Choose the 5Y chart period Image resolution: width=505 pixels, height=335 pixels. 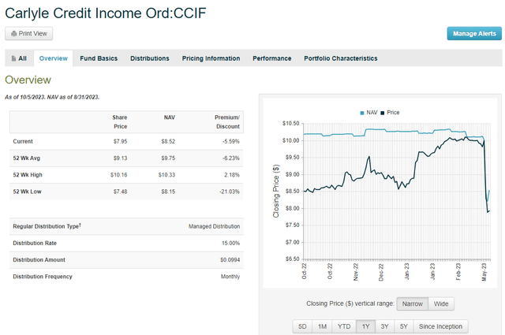[403, 326]
